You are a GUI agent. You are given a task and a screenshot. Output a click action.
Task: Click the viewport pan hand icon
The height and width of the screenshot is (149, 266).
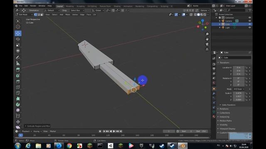tap(207, 39)
